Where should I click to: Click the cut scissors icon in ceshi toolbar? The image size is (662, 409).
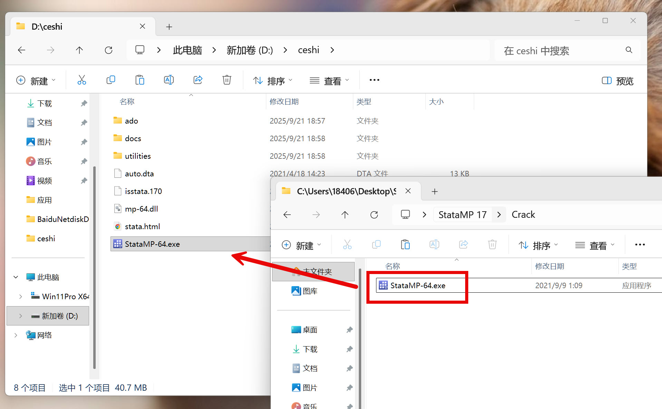point(81,80)
